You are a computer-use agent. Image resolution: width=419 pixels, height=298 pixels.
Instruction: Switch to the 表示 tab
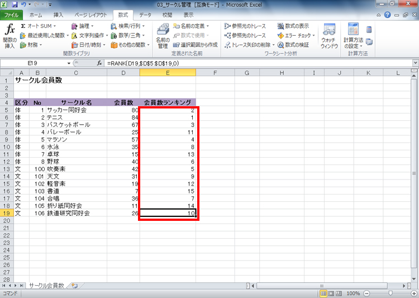coord(188,15)
